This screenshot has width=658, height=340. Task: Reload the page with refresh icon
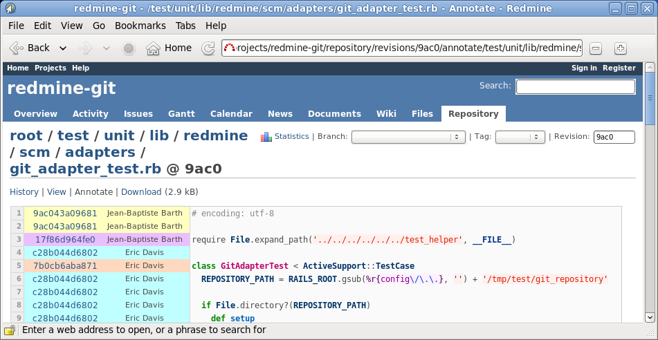click(208, 48)
